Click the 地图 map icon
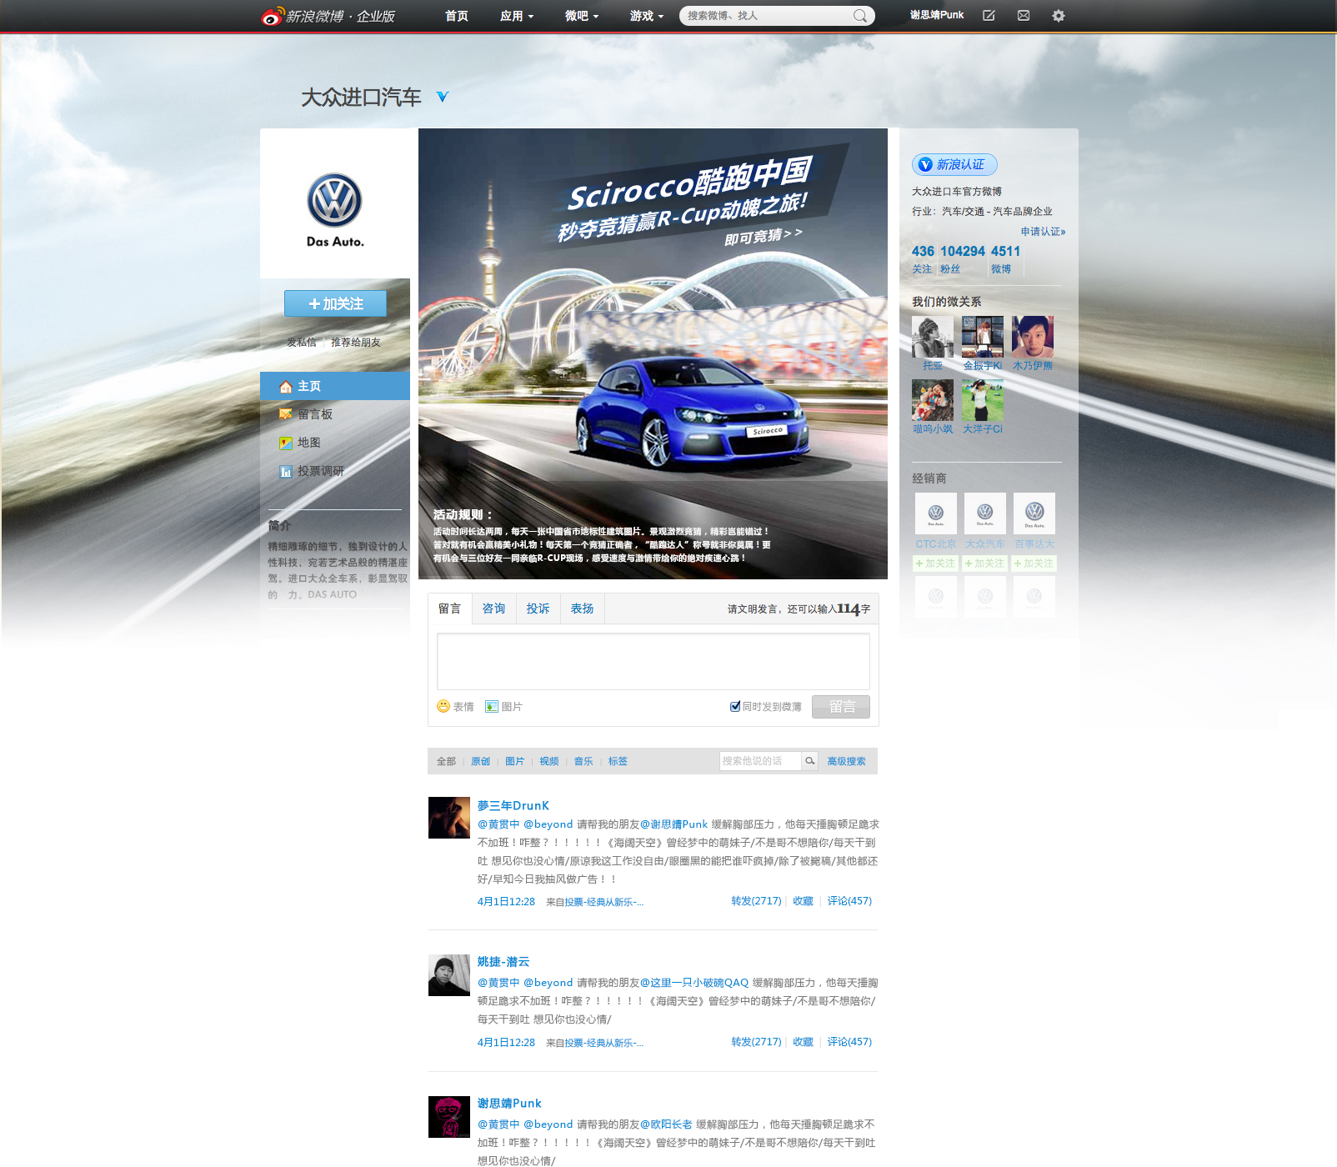The height and width of the screenshot is (1167, 1337). point(286,443)
